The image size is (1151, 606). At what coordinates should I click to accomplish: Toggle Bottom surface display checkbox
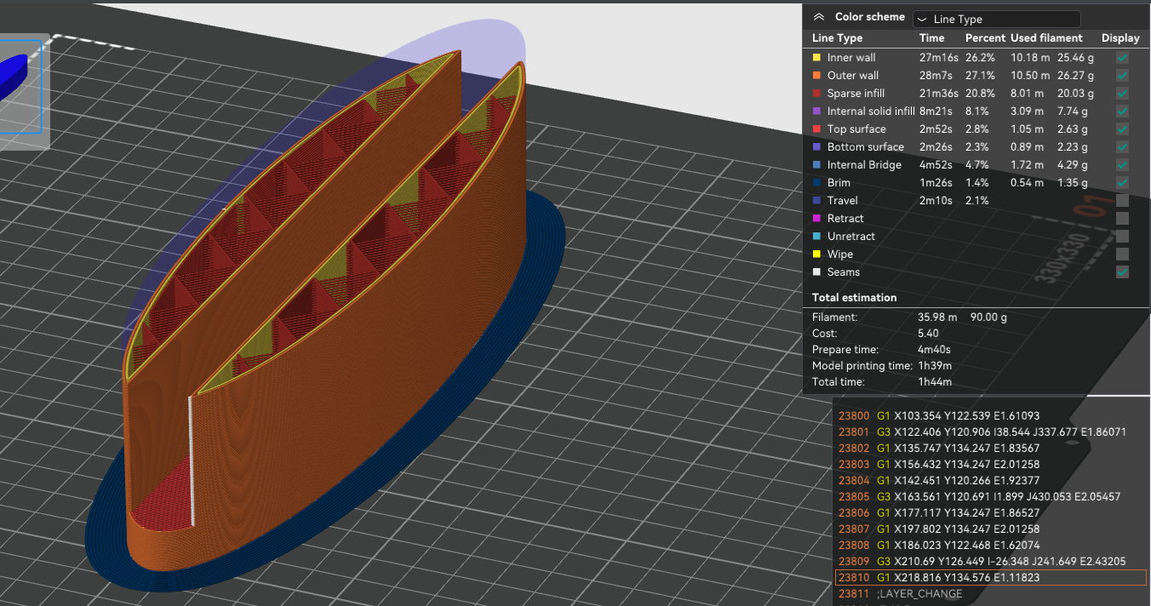(x=1122, y=147)
